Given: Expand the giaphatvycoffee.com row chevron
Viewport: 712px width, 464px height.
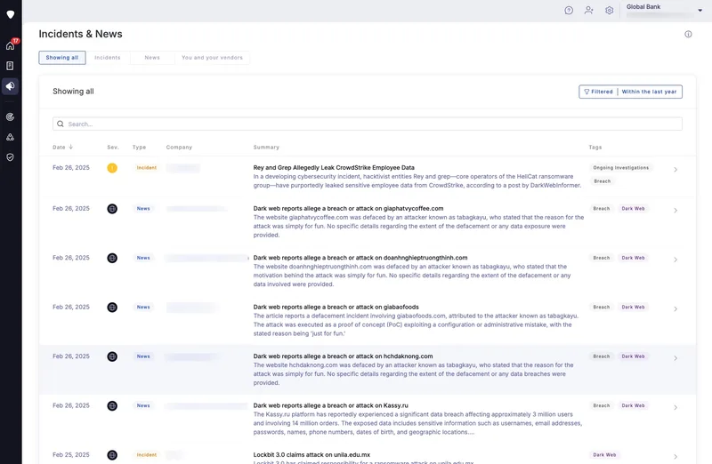Looking at the screenshot, I should (x=676, y=211).
